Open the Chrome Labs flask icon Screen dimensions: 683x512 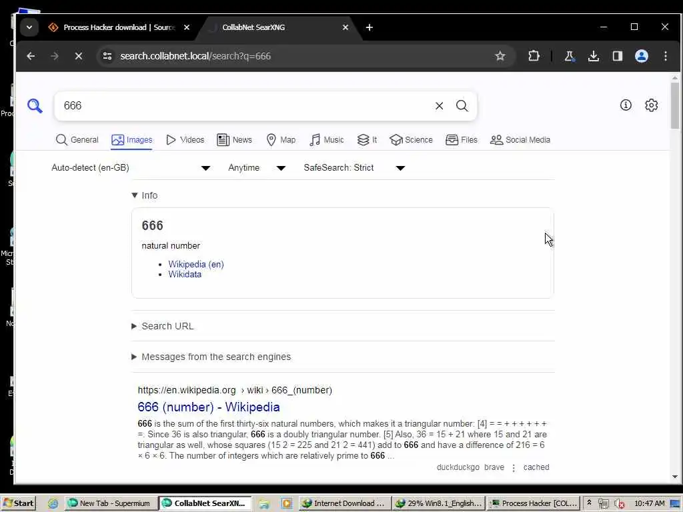pos(569,56)
